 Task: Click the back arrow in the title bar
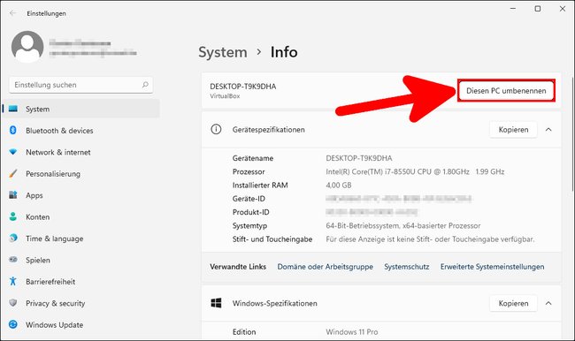click(x=13, y=13)
